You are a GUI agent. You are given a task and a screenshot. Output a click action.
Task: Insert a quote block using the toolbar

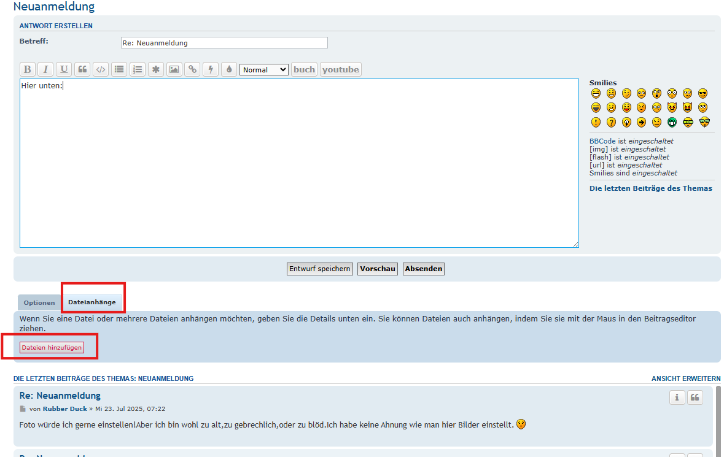[x=82, y=69]
